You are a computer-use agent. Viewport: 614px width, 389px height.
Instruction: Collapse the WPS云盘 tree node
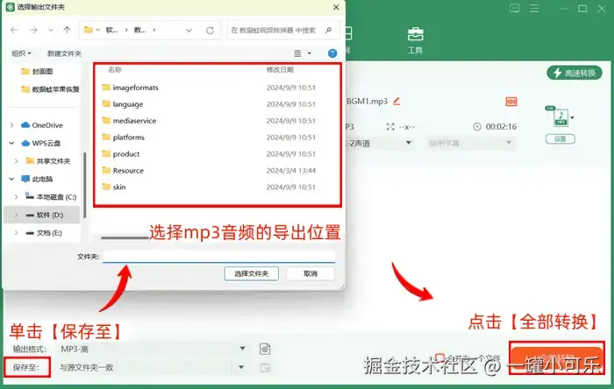(x=11, y=143)
